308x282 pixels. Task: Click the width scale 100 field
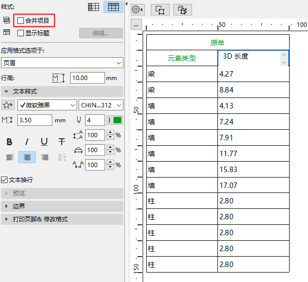(x=95, y=150)
